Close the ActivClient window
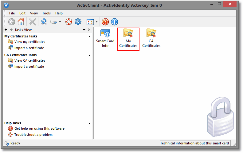The height and width of the screenshot is (153, 243). pos(230,4)
